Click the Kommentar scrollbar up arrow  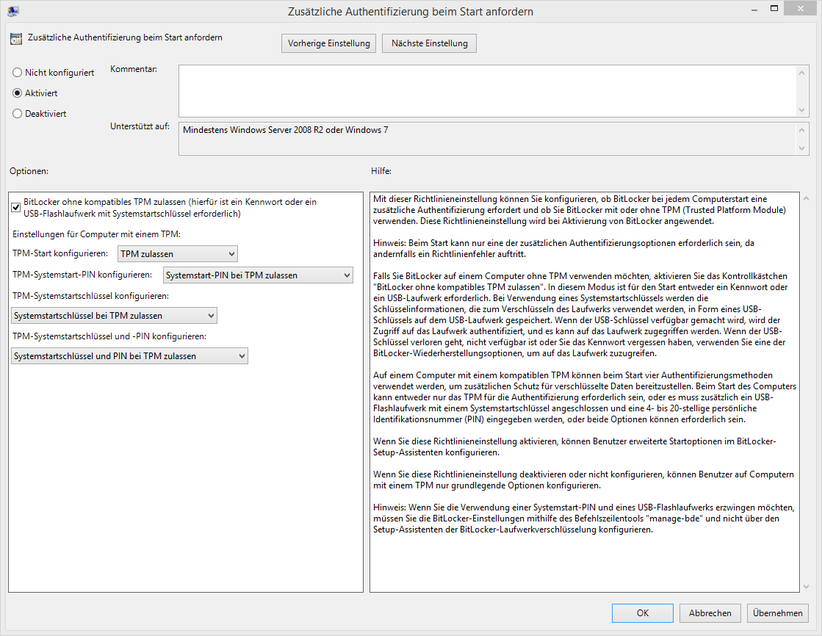coord(801,73)
